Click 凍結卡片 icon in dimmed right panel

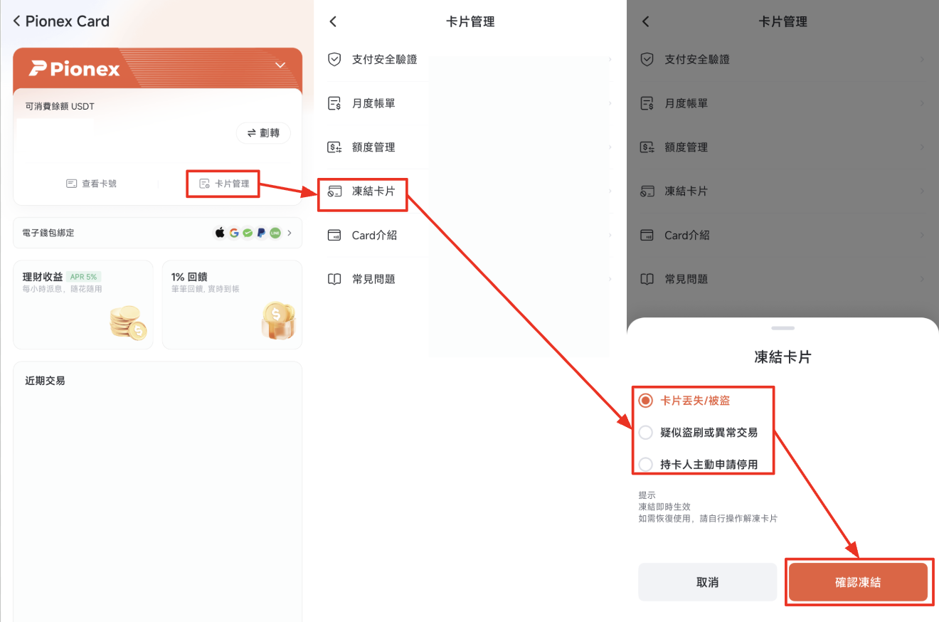pyautogui.click(x=647, y=191)
